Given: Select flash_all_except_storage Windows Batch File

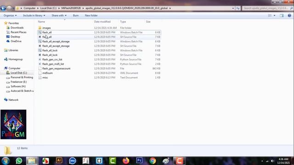Looking at the screenshot, I should coord(99,41).
